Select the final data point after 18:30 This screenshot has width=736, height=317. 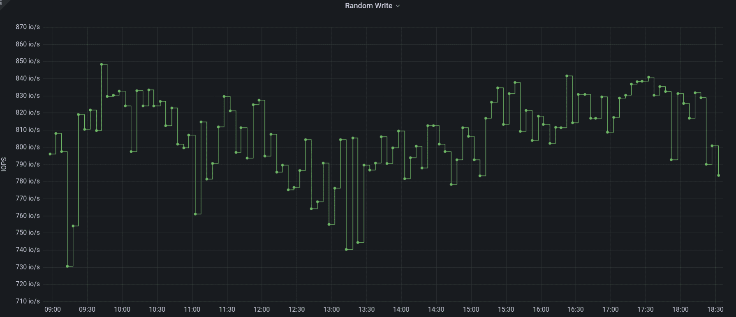(718, 175)
